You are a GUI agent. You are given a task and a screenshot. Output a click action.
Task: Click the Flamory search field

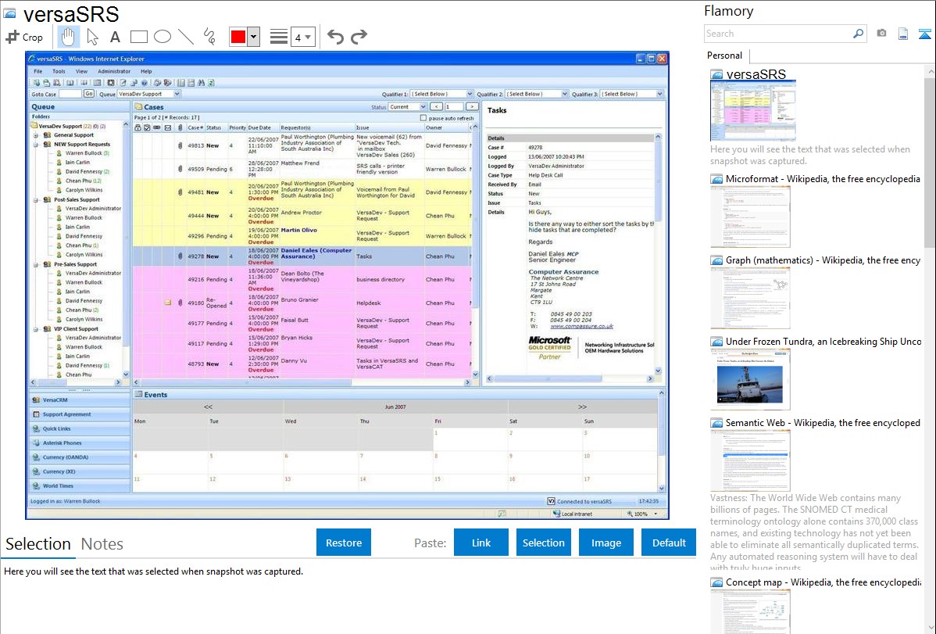tap(777, 34)
